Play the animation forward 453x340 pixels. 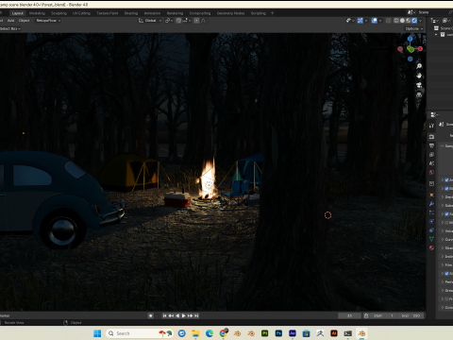[184, 315]
